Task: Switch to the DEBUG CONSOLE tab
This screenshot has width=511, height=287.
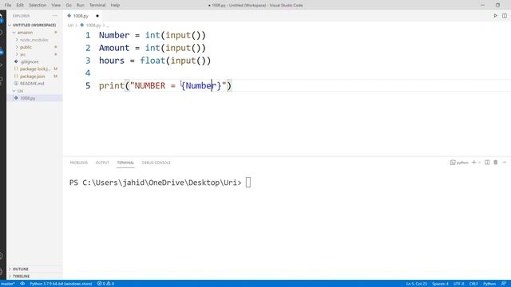Action: (x=156, y=163)
